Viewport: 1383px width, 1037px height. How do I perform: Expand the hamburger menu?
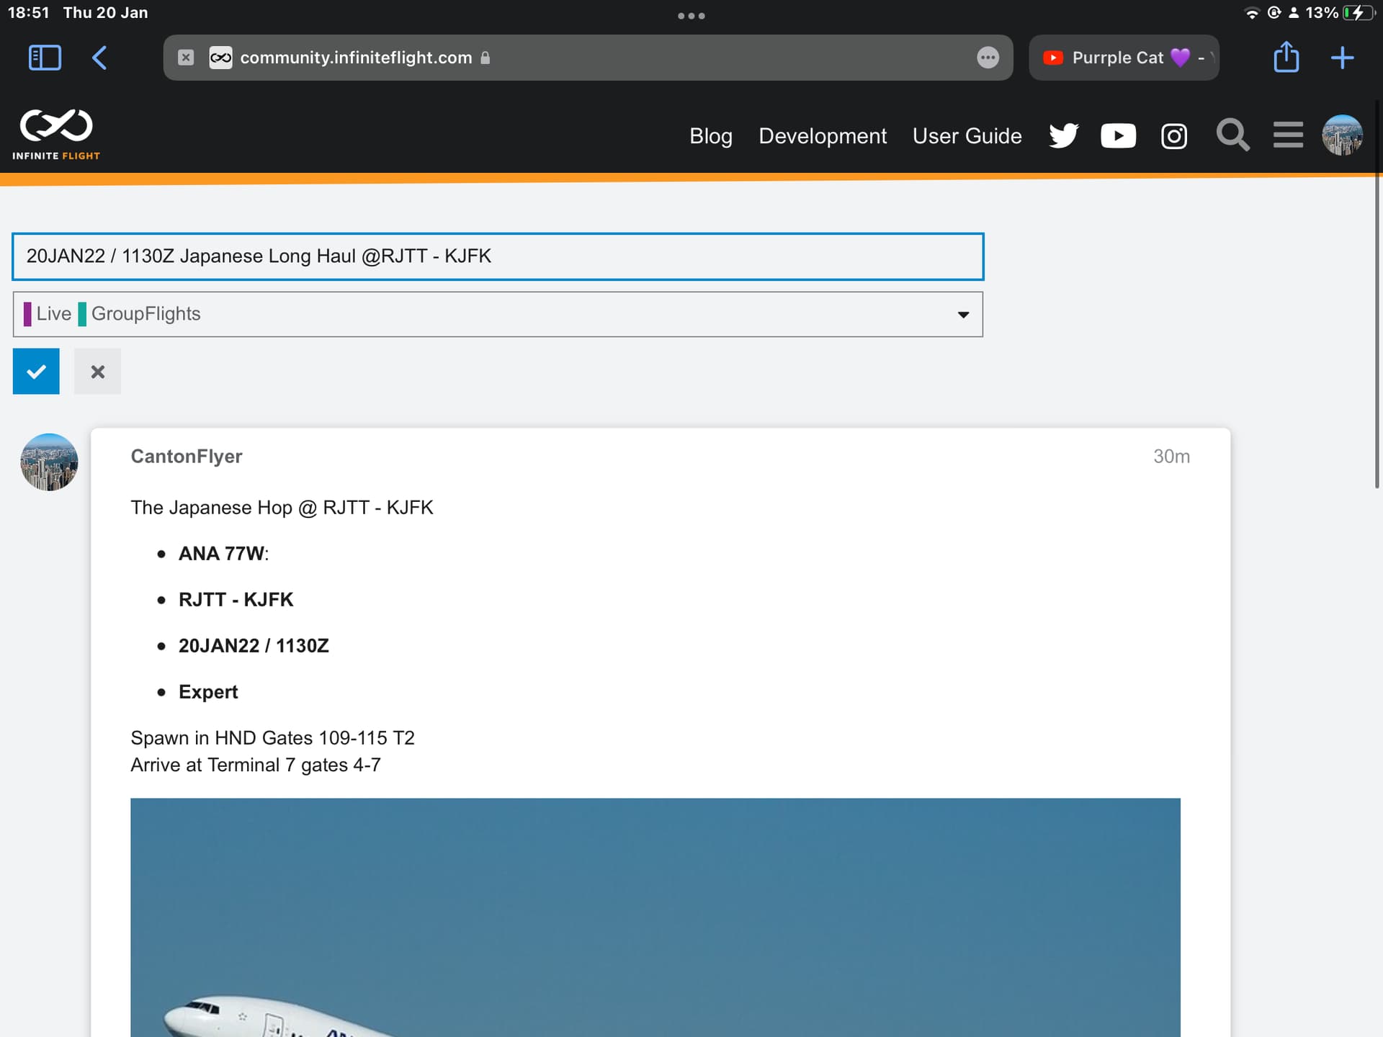point(1287,135)
